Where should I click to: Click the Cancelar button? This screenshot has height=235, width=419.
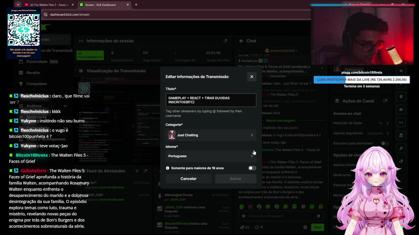pyautogui.click(x=189, y=179)
